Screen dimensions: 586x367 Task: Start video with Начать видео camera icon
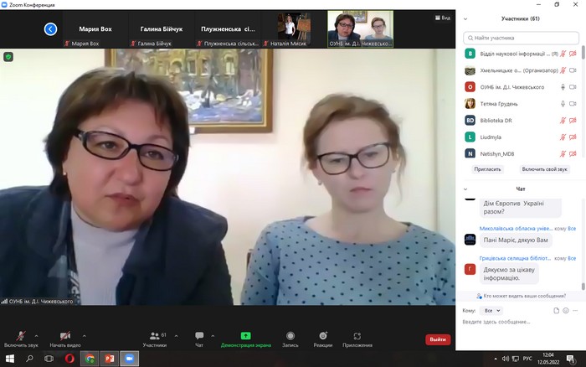tap(65, 335)
